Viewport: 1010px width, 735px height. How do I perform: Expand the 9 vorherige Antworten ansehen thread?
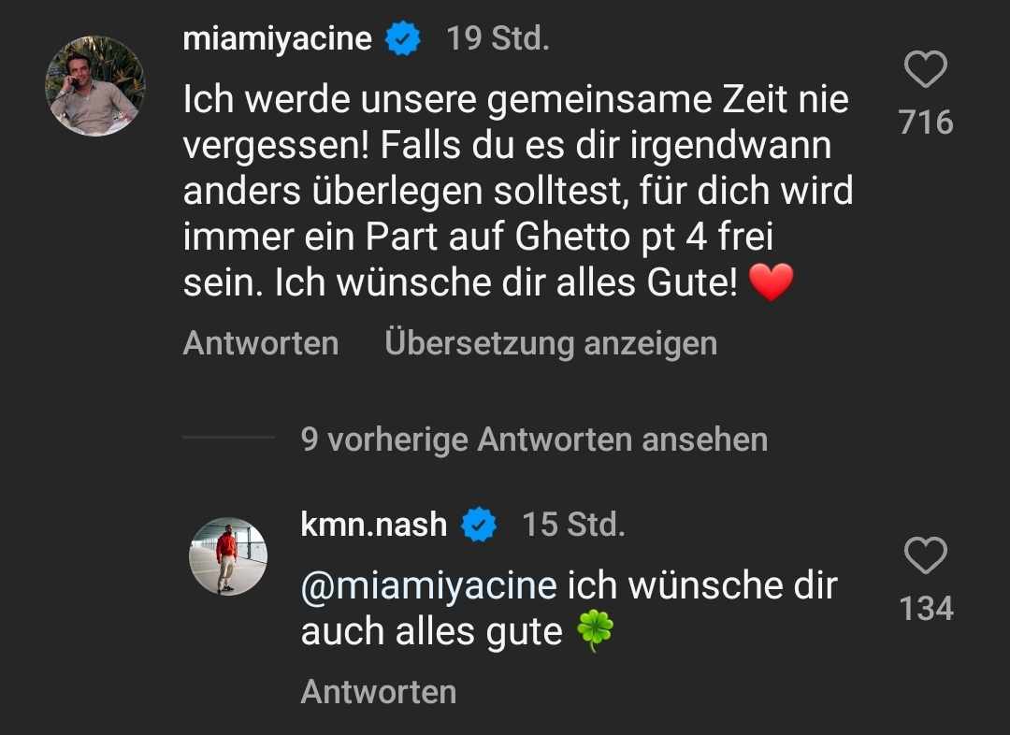(533, 439)
